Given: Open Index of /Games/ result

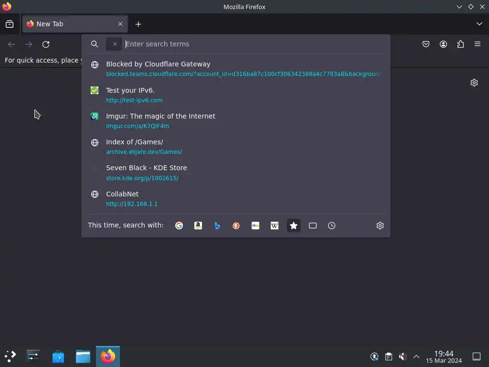Looking at the screenshot, I should point(236,147).
